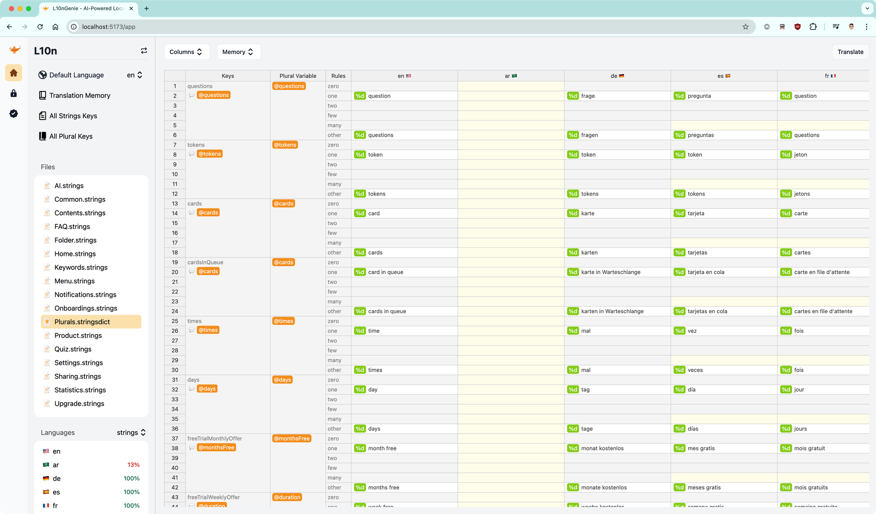Click the de cell 'karte in Warteschlange'
This screenshot has height=514, width=876.
(617, 272)
